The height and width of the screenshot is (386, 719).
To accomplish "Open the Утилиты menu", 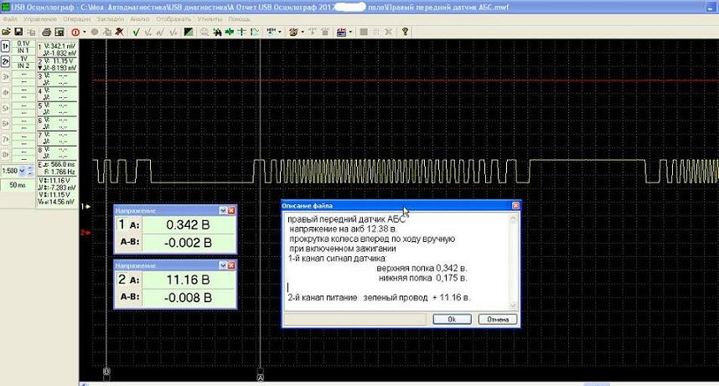I will pyautogui.click(x=211, y=18).
